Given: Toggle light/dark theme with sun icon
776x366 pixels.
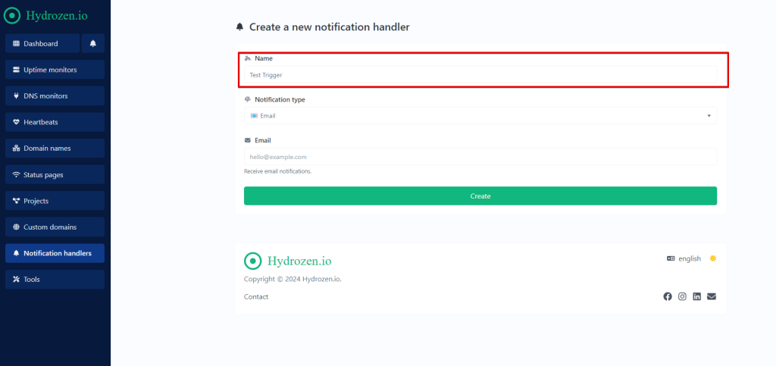Looking at the screenshot, I should coord(713,258).
